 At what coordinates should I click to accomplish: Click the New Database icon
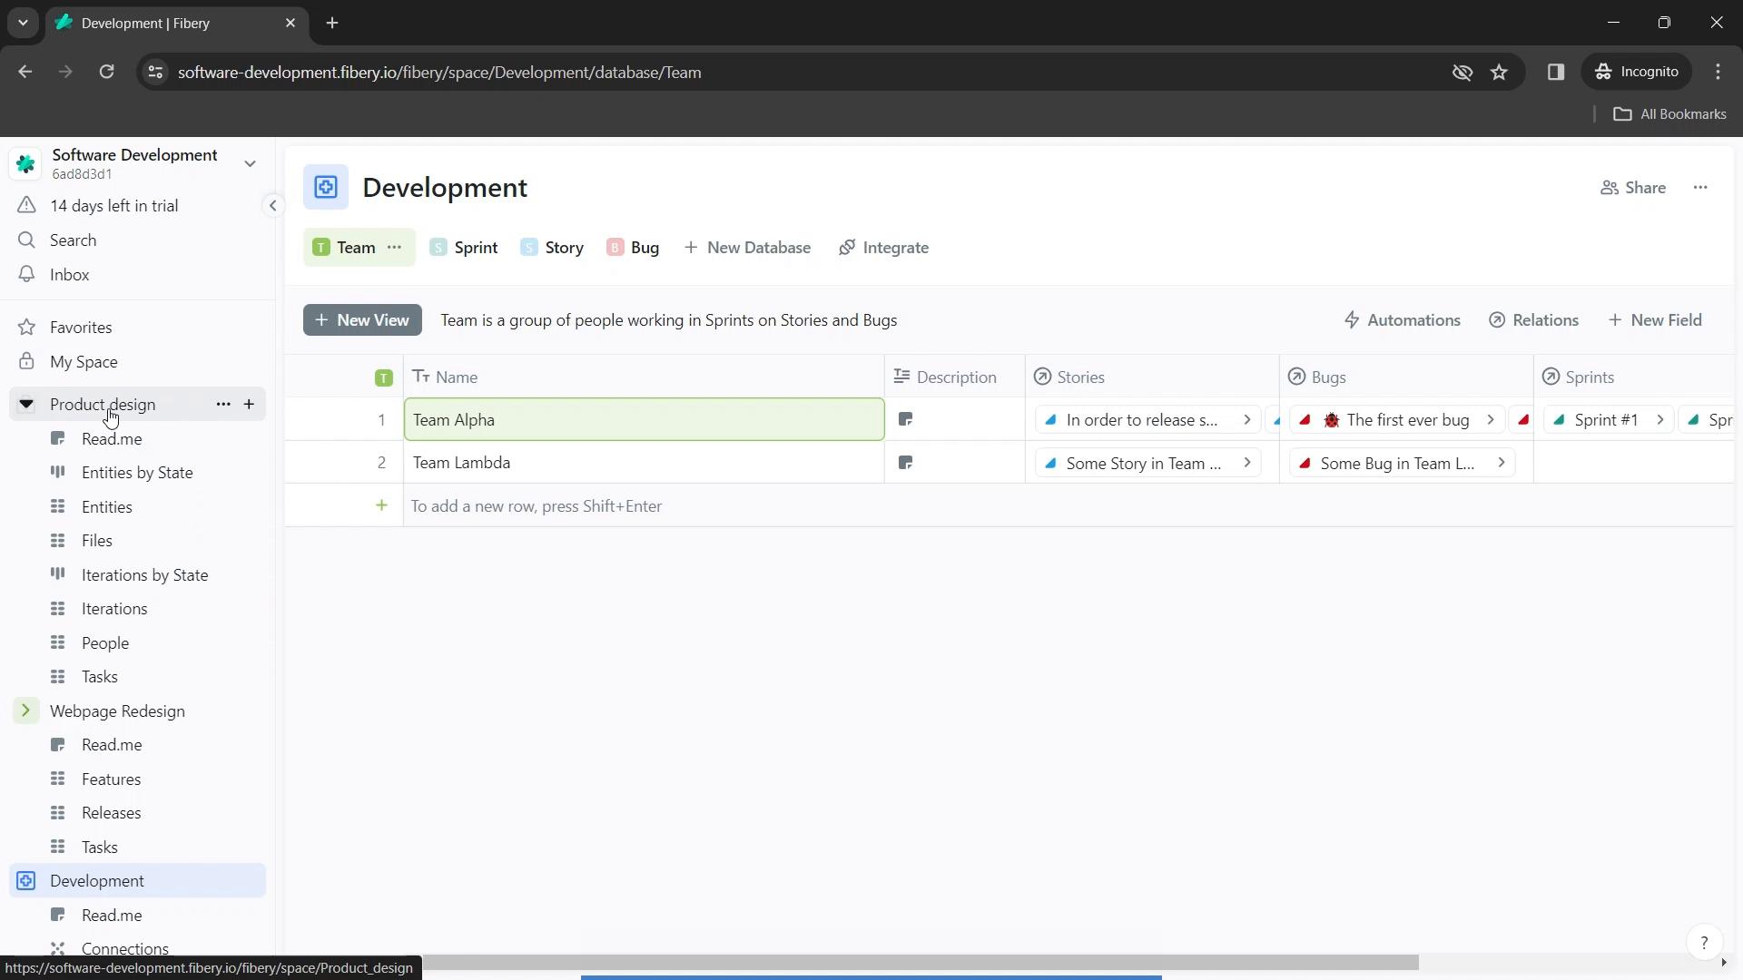(x=690, y=248)
